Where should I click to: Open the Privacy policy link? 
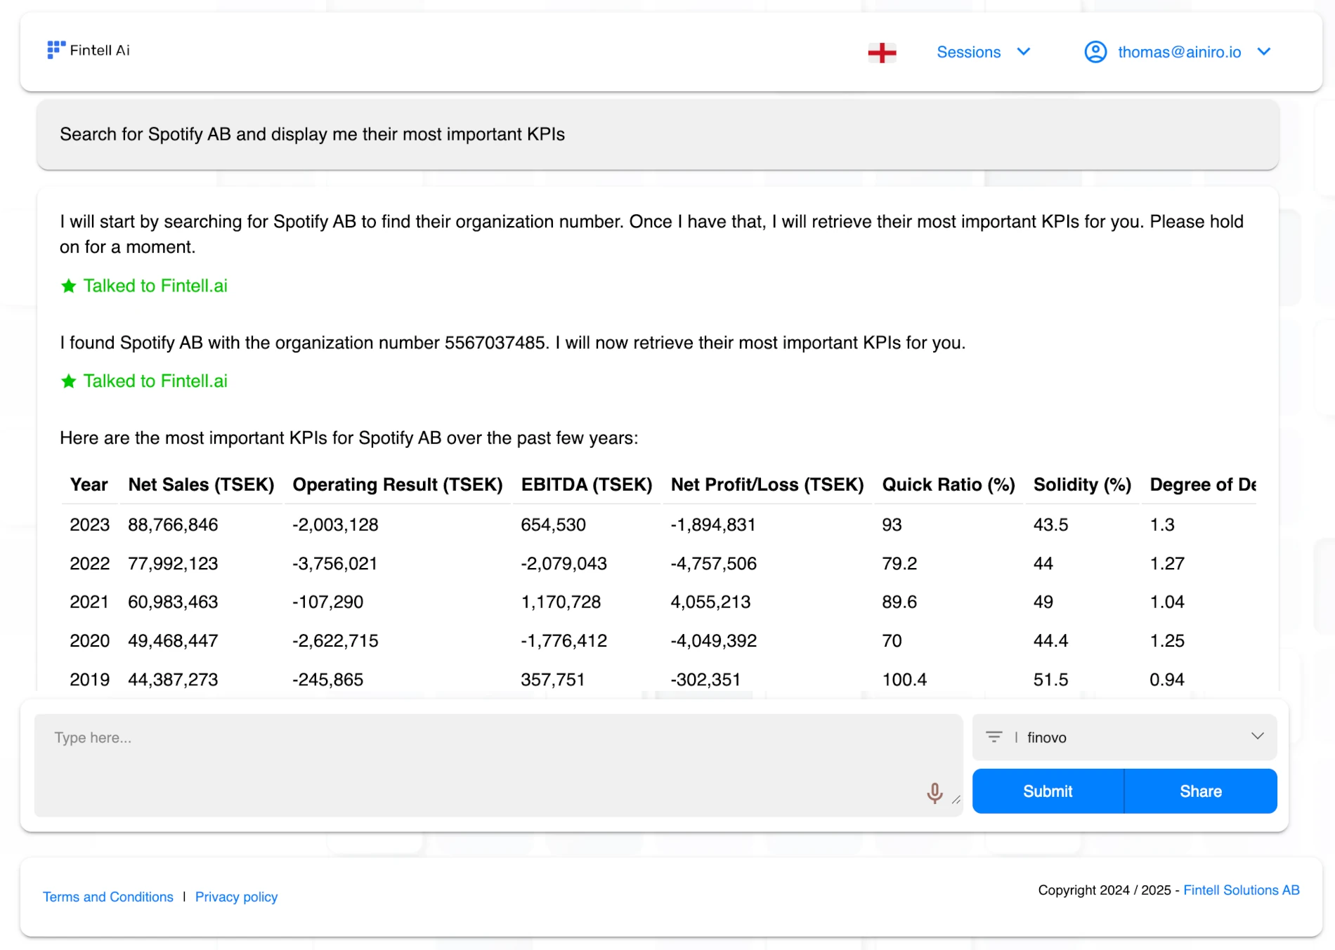(236, 897)
